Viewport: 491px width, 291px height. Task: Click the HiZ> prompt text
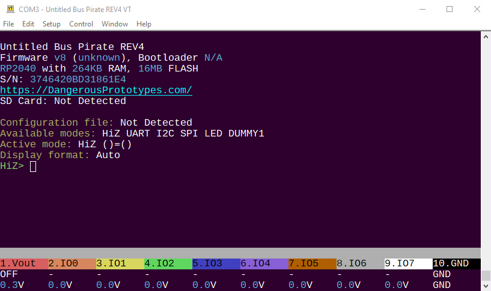12,166
